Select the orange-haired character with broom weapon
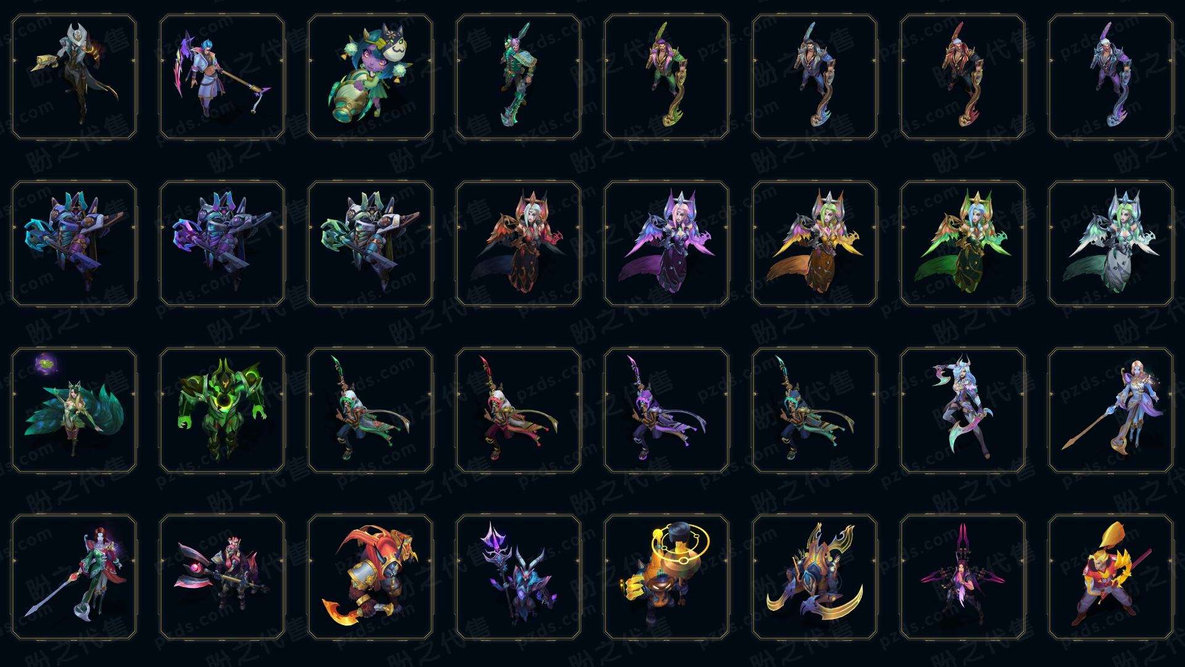The height and width of the screenshot is (667, 1185). click(x=1111, y=577)
